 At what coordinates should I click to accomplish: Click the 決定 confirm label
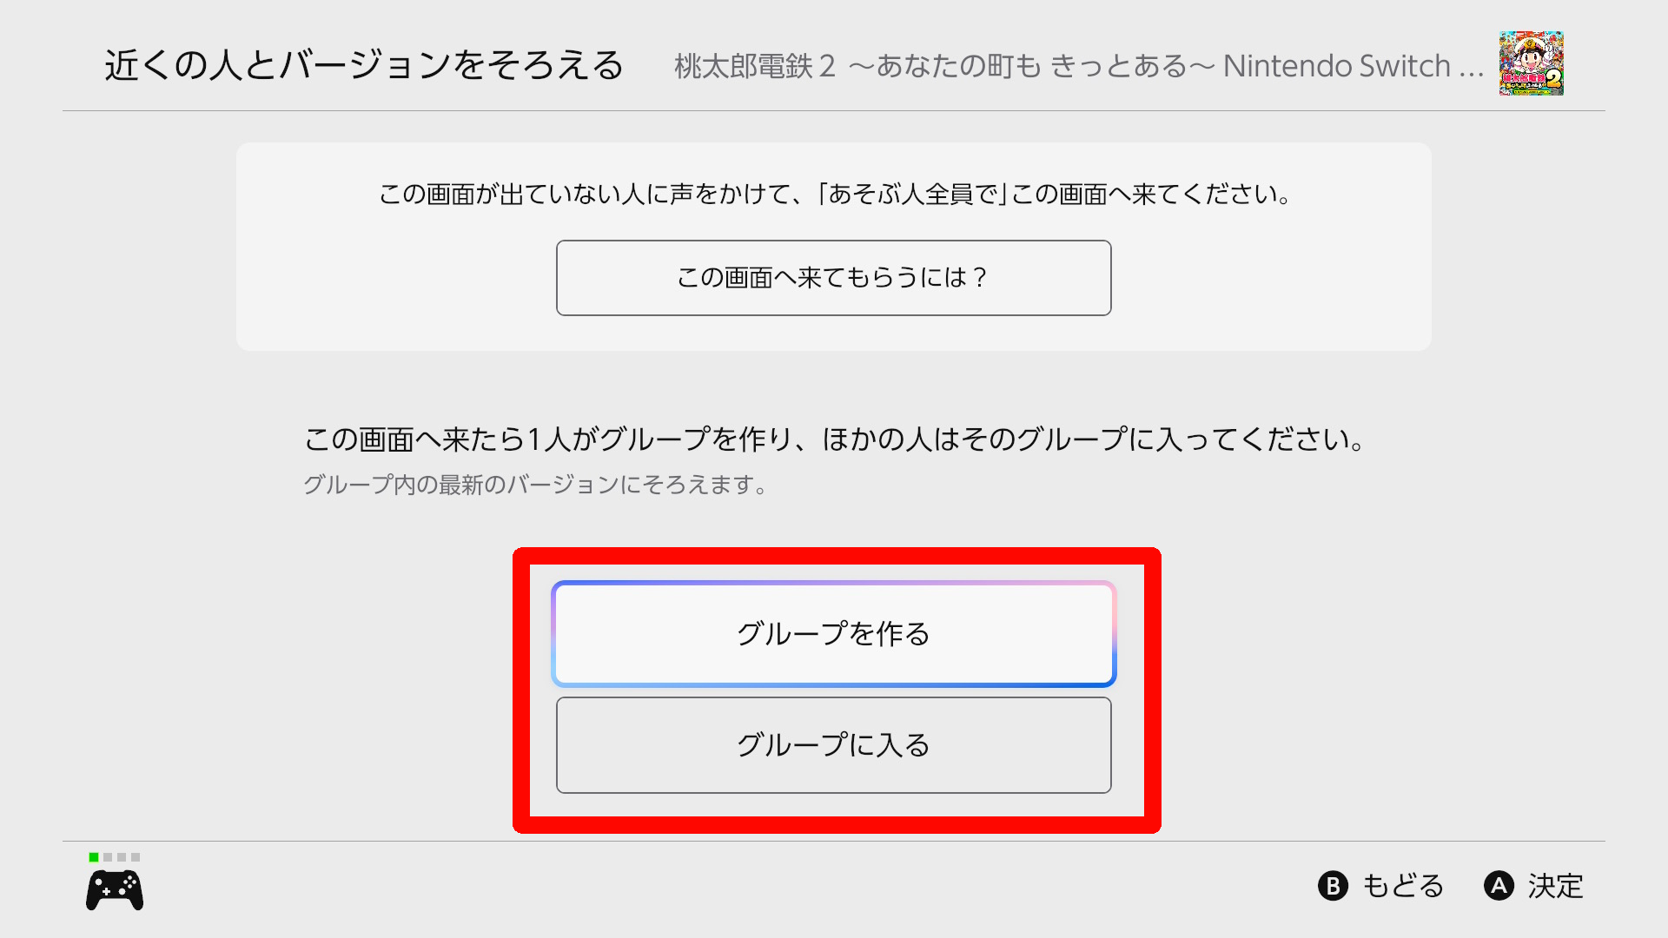click(x=1555, y=886)
